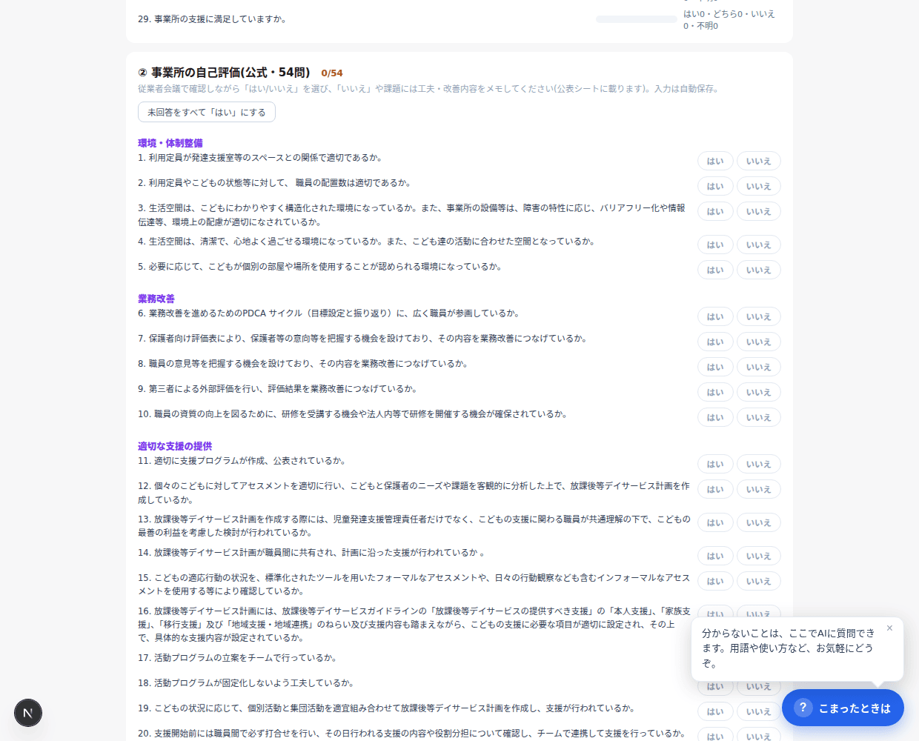The image size is (919, 741).
Task: Choose はい for question 13 共通理解
Action: click(715, 522)
